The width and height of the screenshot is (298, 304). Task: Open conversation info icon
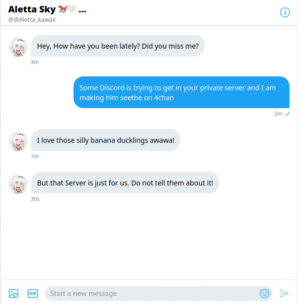[285, 12]
